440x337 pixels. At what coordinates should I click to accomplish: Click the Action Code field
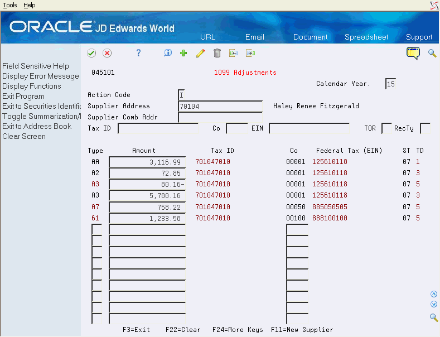(182, 95)
